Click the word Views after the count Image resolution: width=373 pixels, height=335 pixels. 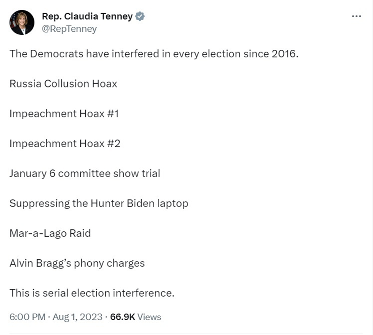[149, 317]
